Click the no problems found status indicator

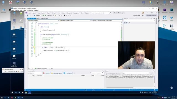coord(41,68)
